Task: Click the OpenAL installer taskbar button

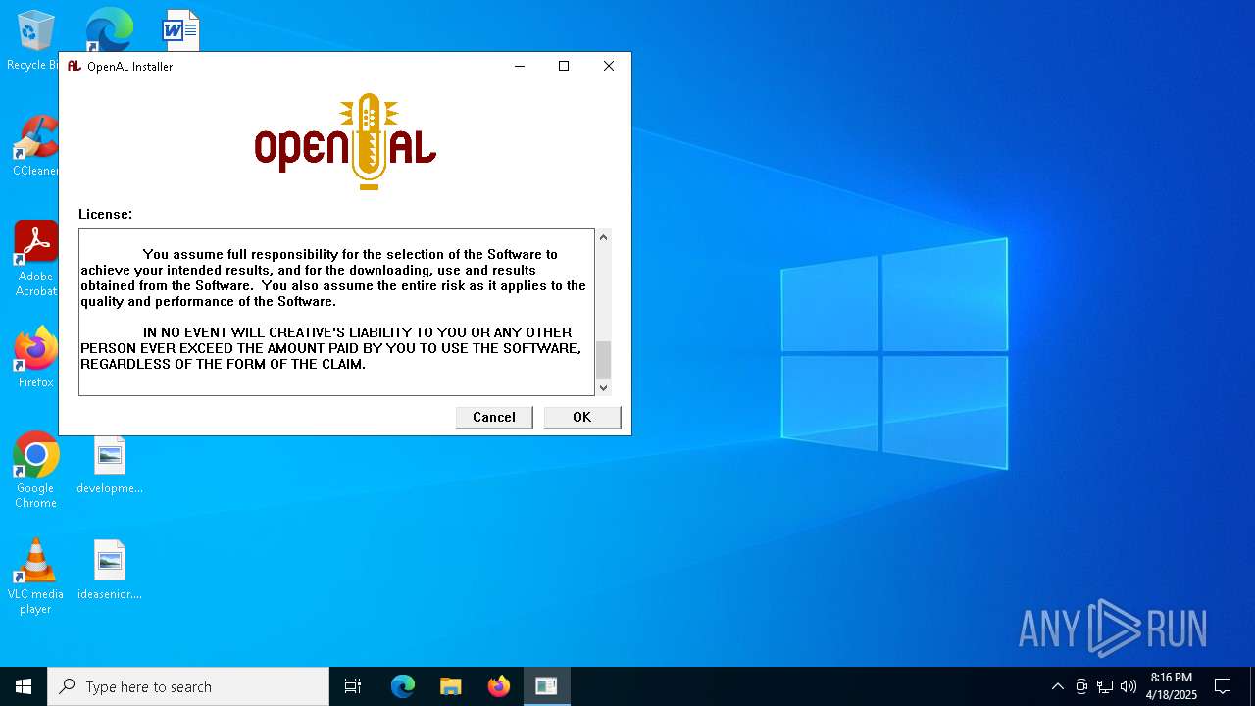Action: [546, 686]
